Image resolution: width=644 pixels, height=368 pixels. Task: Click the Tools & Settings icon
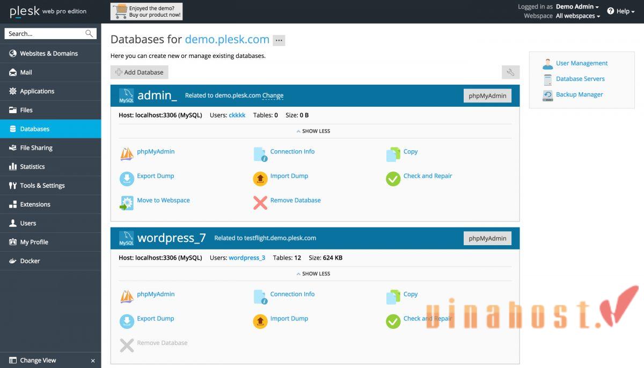(12, 186)
